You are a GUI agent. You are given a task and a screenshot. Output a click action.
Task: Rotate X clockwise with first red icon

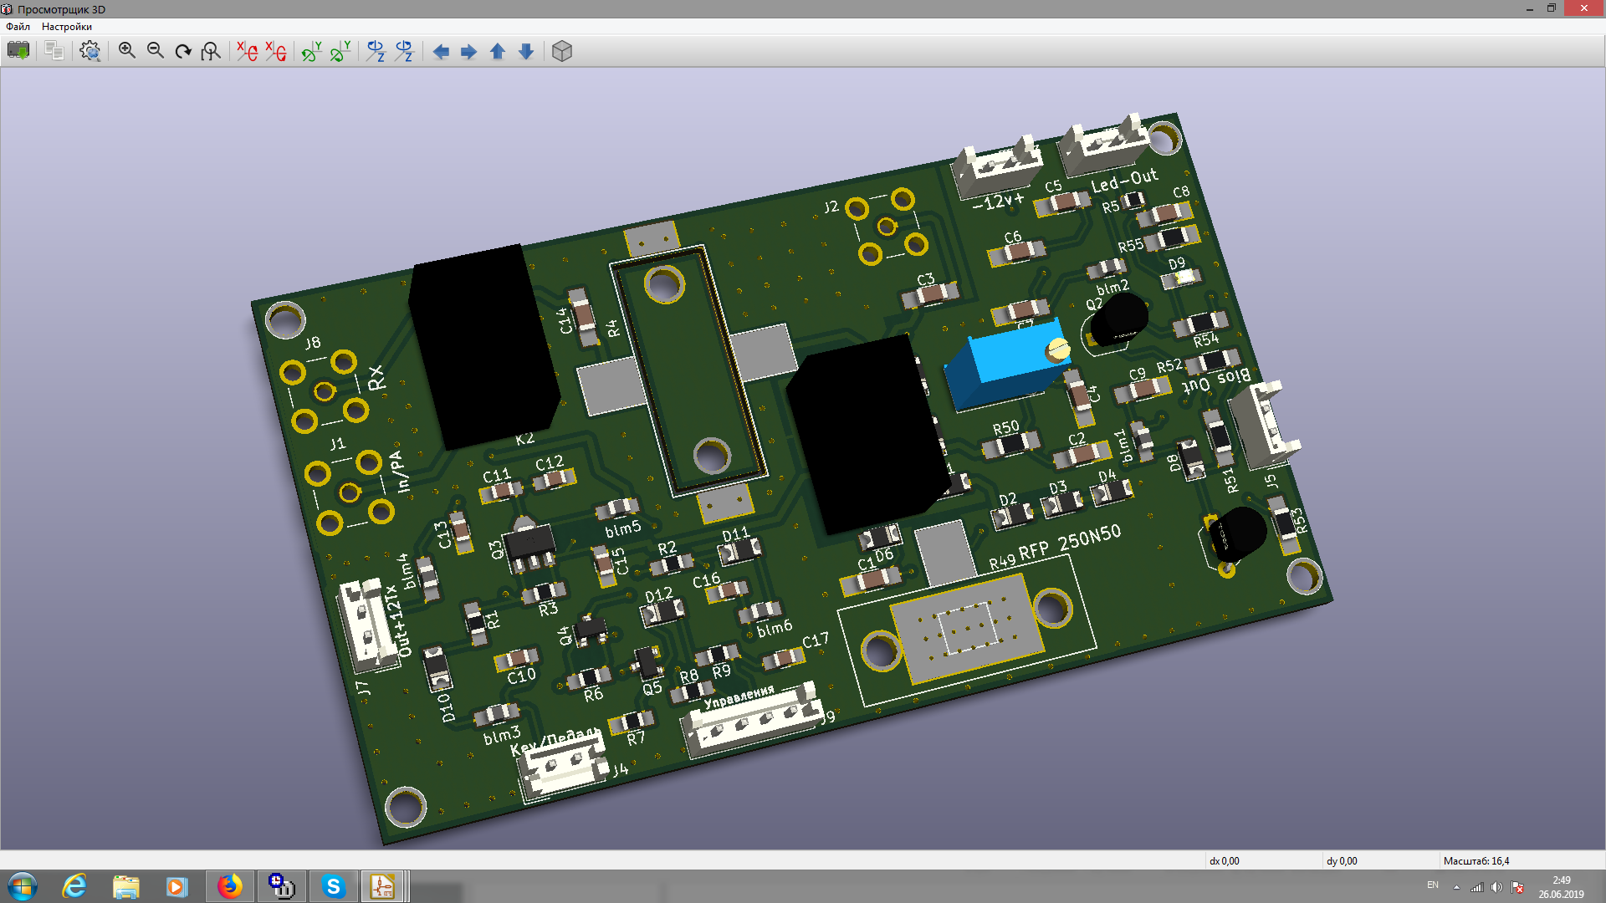pos(247,51)
